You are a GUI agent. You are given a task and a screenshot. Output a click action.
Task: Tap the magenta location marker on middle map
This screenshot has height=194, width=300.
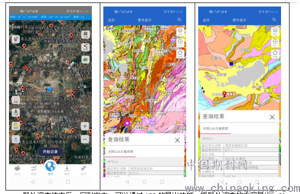(127, 123)
